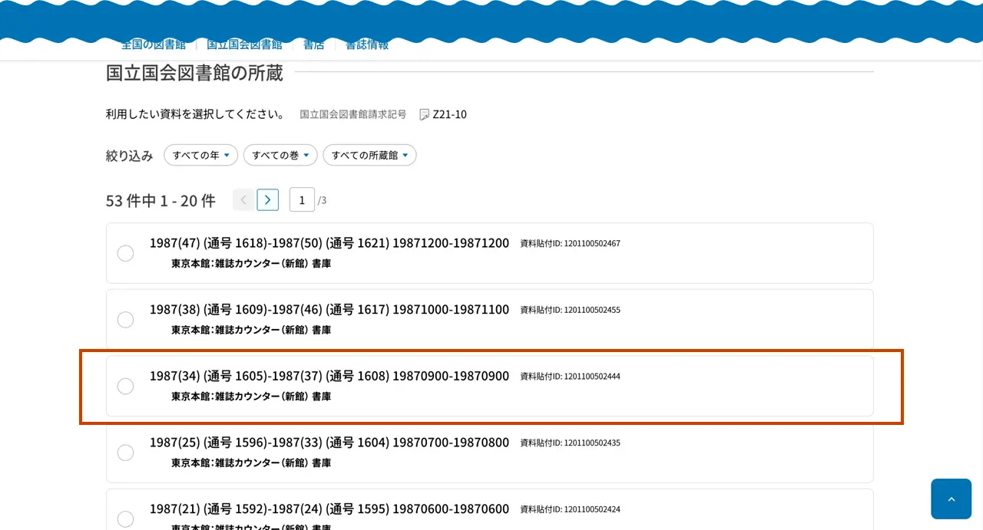Switch to the 全国の図書館 tab
983x530 pixels.
click(153, 44)
